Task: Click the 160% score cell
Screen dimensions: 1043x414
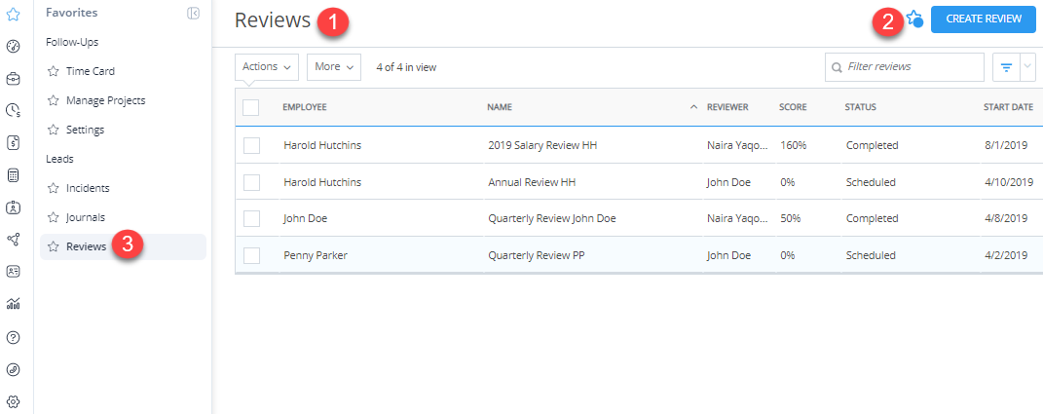Action: [794, 145]
